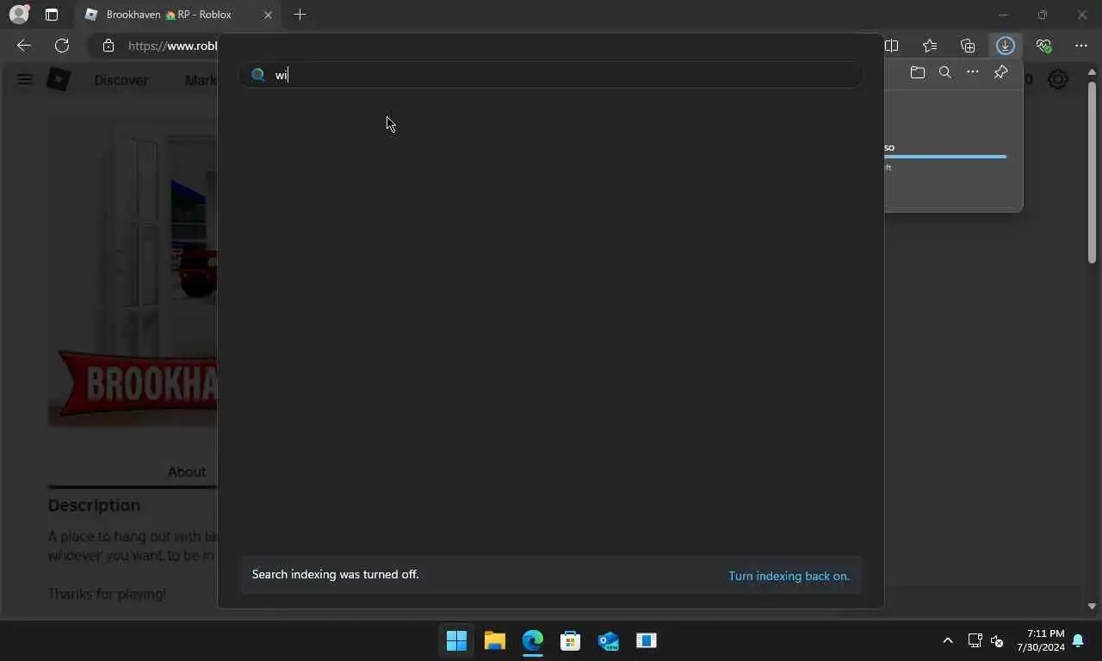Click the page vertical scrollbar thumb
The width and height of the screenshot is (1102, 661).
coord(1092,172)
